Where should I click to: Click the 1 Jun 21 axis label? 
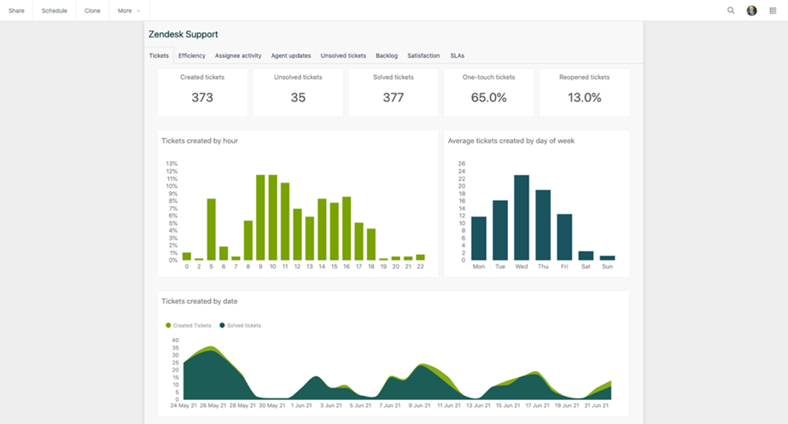coord(301,405)
